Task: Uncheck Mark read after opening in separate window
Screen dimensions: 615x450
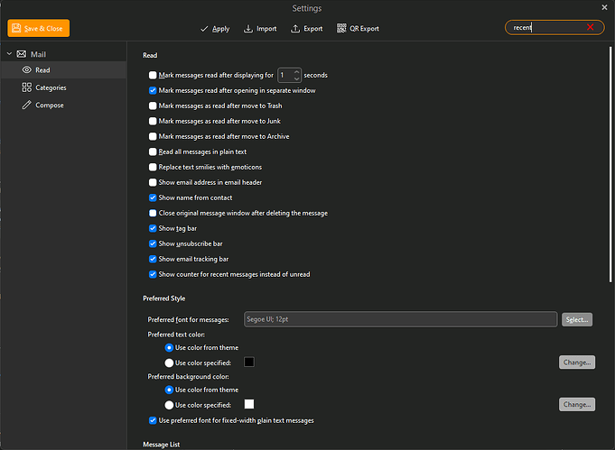Action: click(153, 90)
